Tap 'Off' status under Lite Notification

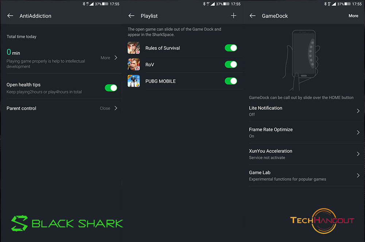(252, 114)
